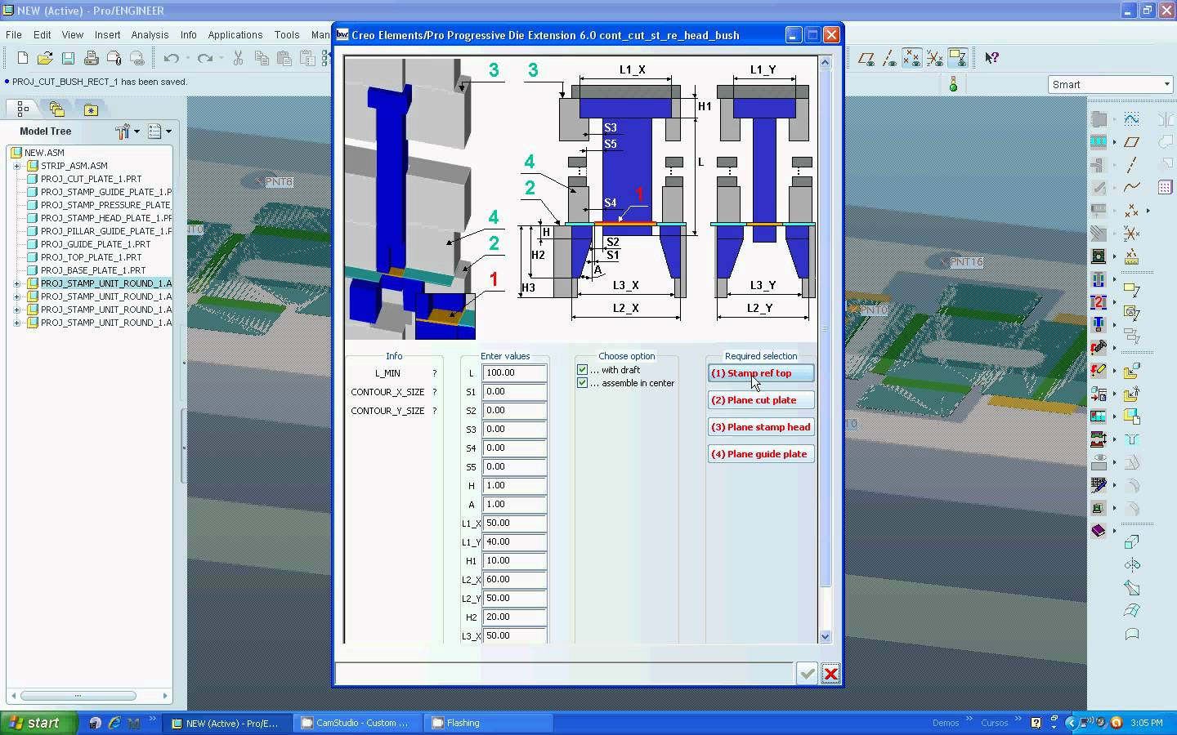The height and width of the screenshot is (735, 1177).
Task: Click the What's This help cursor icon
Action: coord(991,58)
